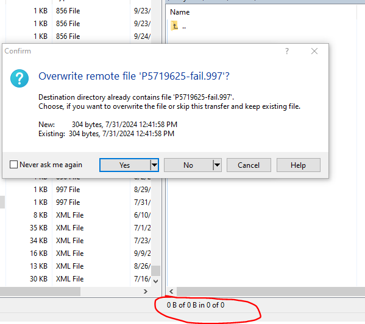Close the Confirm dialog with X

coord(314,51)
